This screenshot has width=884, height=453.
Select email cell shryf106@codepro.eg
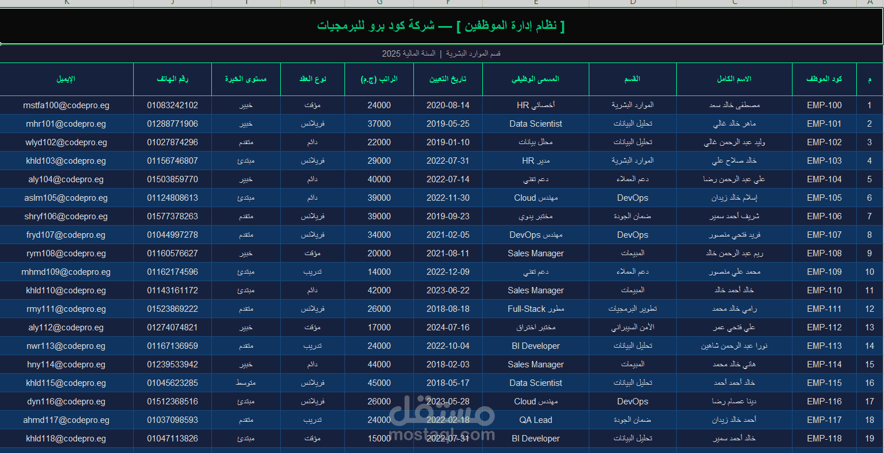click(67, 216)
